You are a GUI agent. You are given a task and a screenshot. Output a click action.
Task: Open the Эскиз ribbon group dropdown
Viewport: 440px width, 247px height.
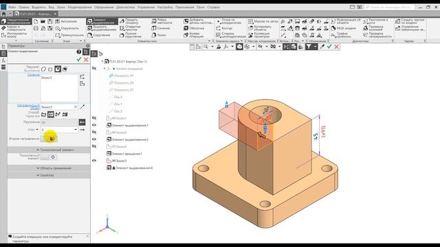[x=81, y=41]
